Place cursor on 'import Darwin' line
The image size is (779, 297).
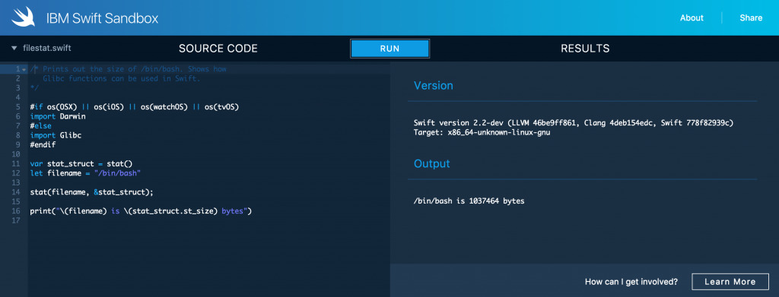coord(58,116)
